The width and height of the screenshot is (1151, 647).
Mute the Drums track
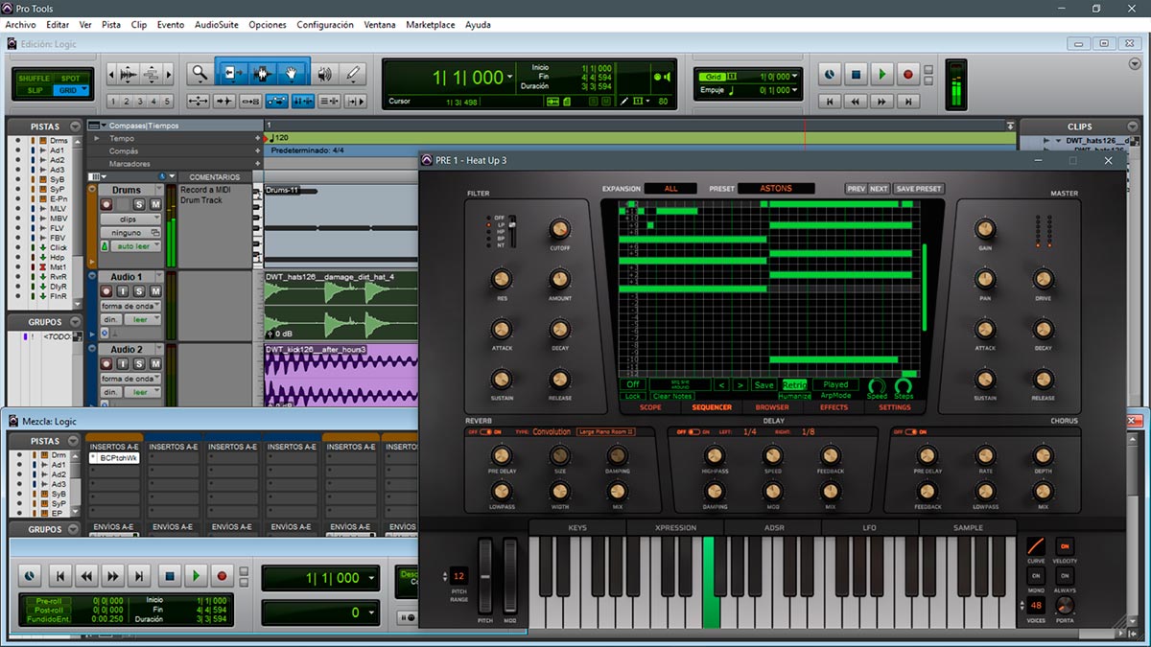154,204
